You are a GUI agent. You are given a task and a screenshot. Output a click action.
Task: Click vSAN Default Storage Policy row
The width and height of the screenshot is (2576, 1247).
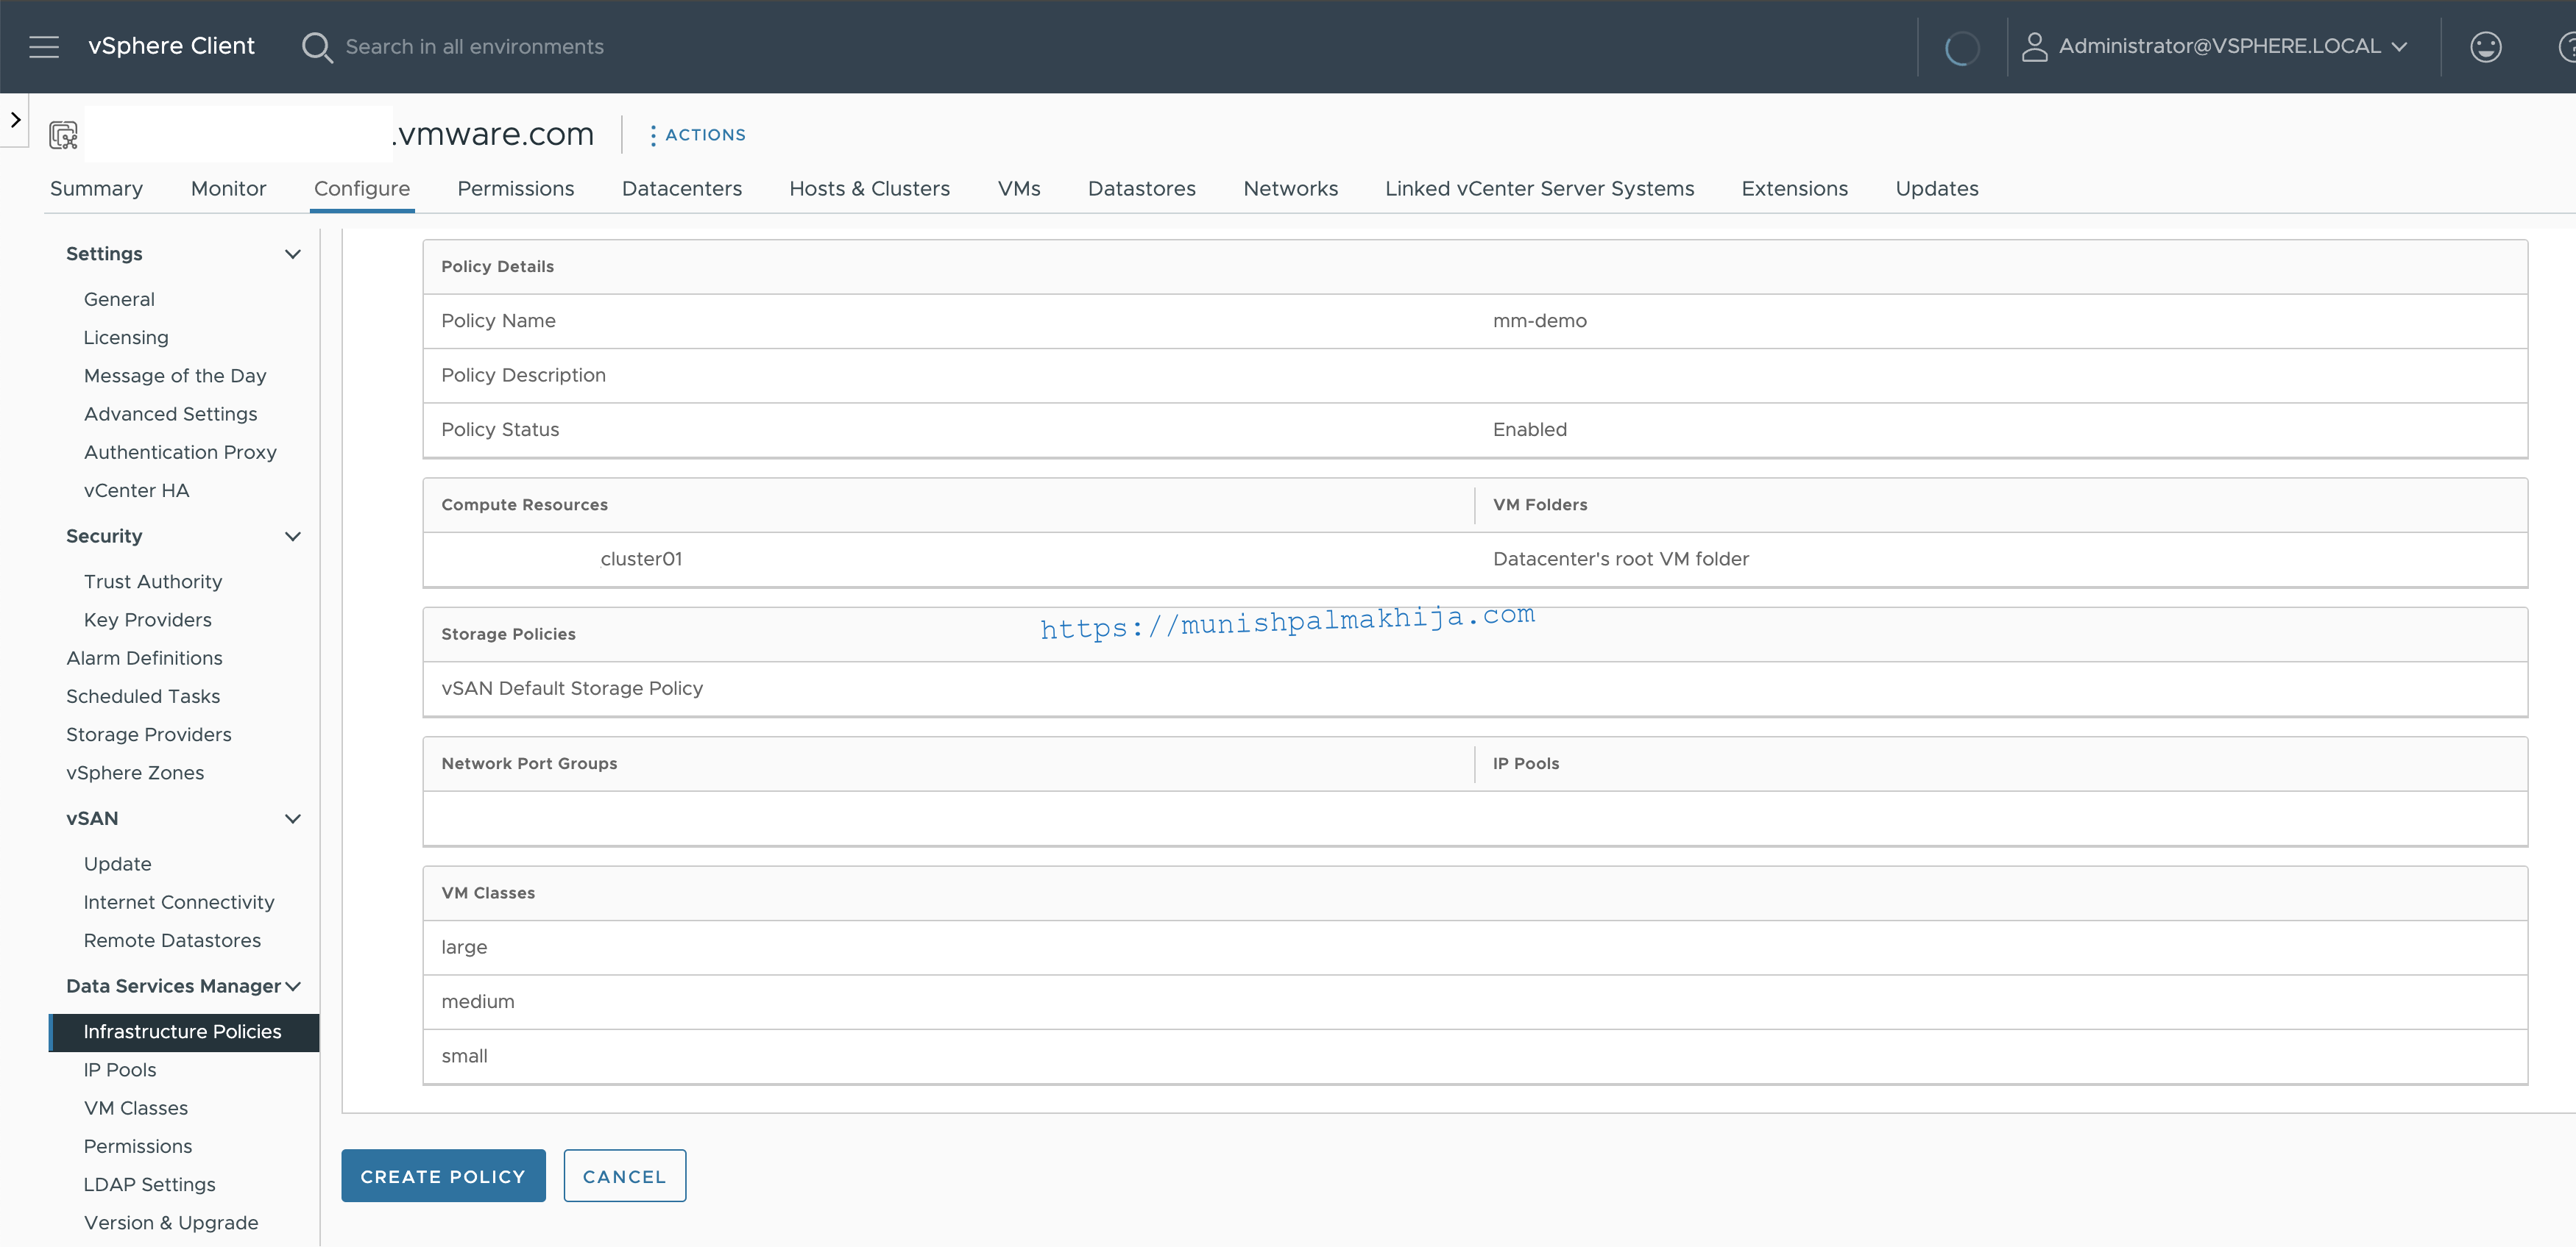click(1475, 688)
